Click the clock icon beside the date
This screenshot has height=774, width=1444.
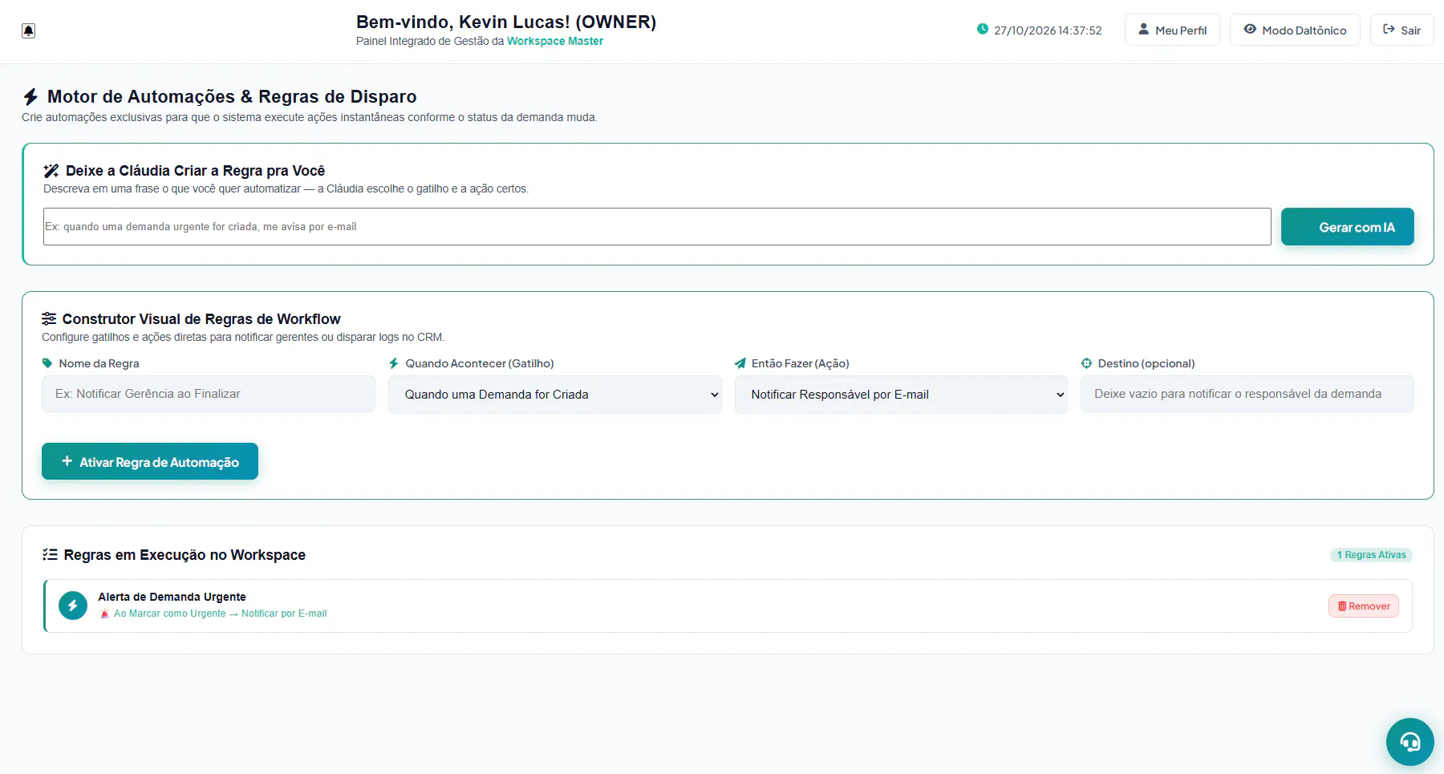pos(983,30)
